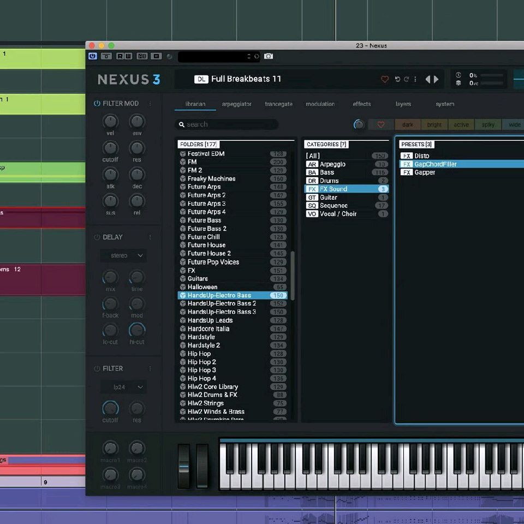Toggle the plugin bypass power button
The image size is (524, 524).
point(92,56)
